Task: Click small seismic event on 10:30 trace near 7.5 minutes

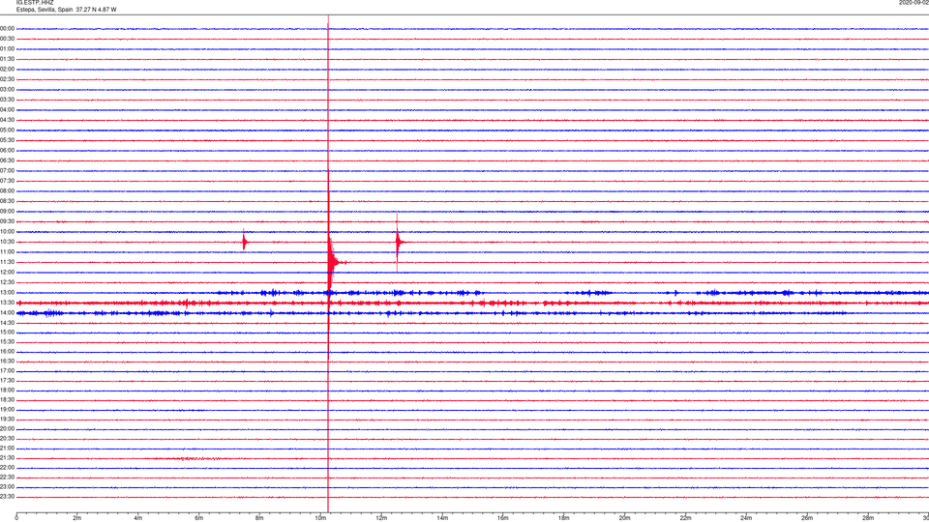Action: tap(244, 241)
